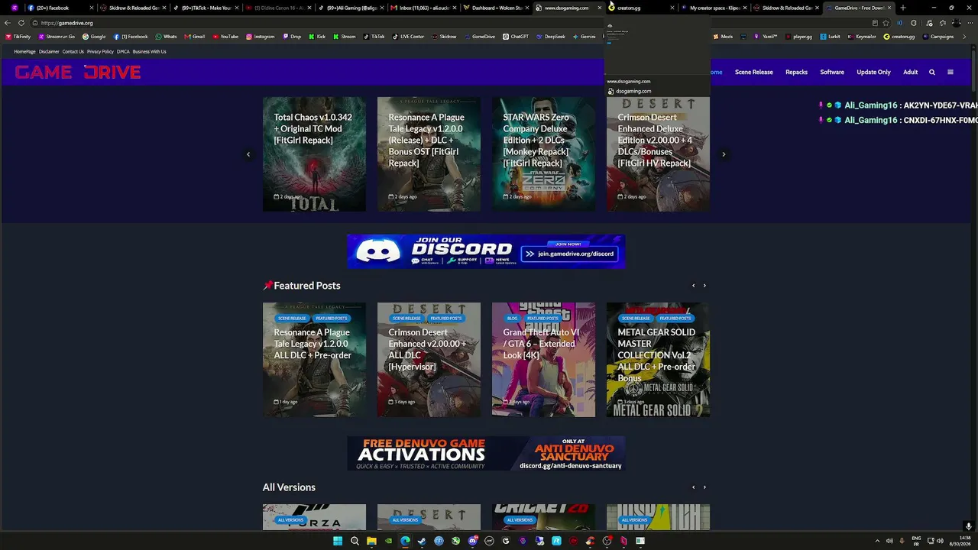Open the Contact Us link

73,52
